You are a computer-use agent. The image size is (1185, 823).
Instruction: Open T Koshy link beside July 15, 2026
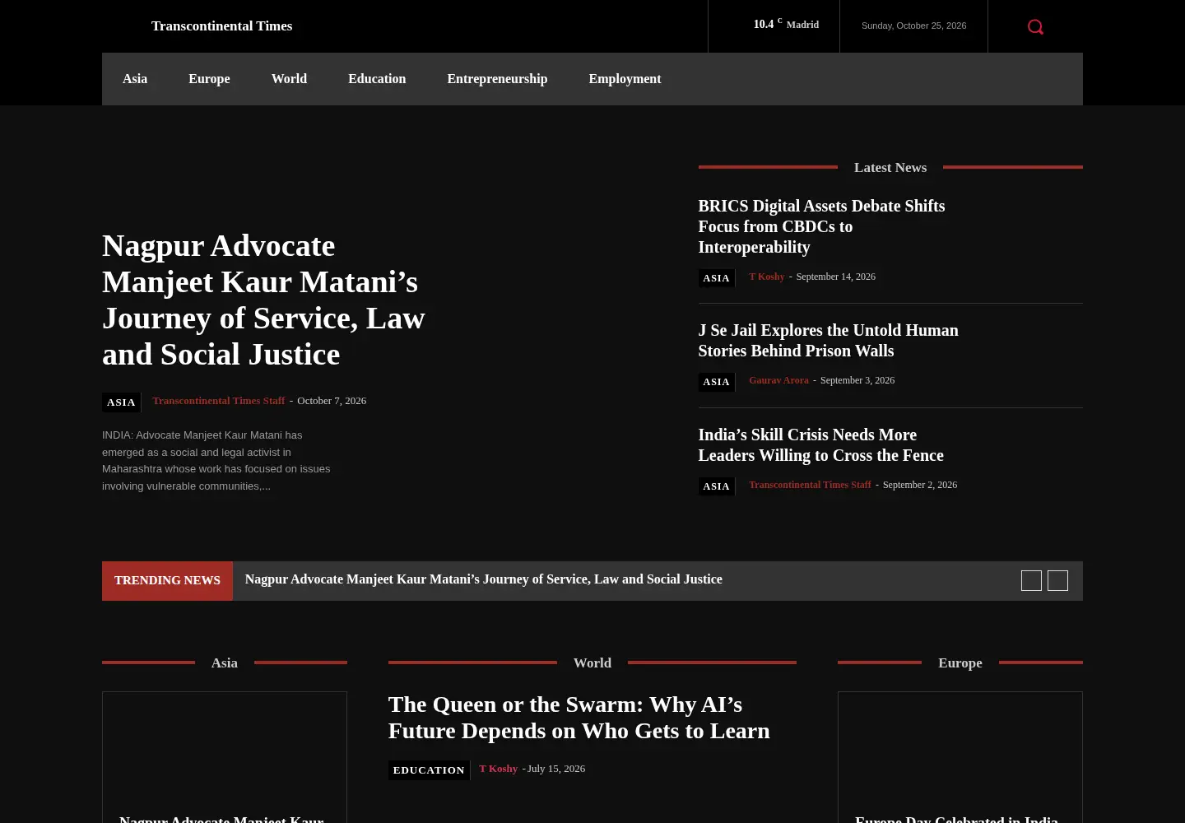[499, 769]
